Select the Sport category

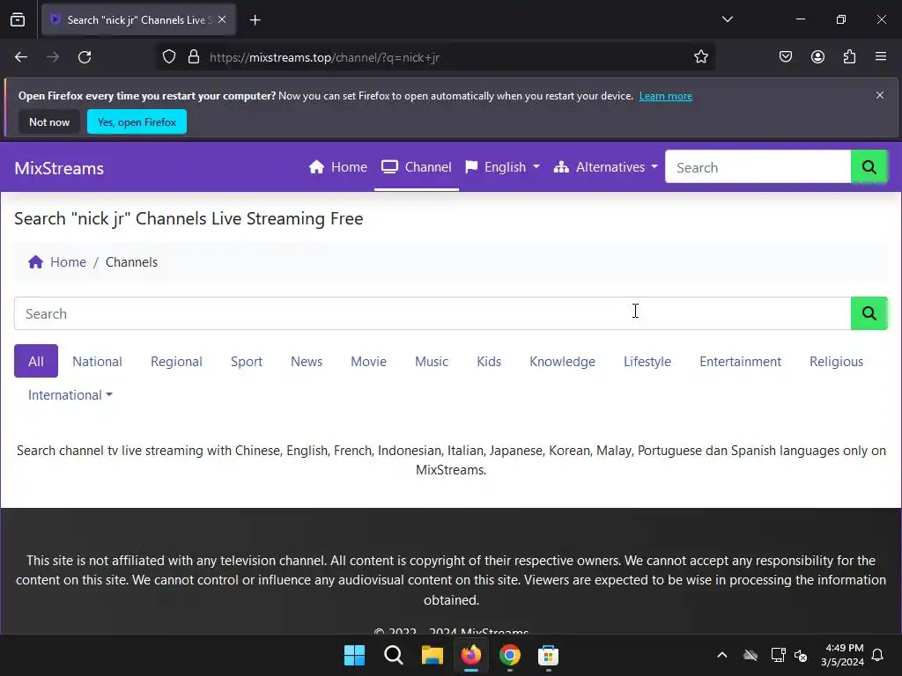point(247,361)
